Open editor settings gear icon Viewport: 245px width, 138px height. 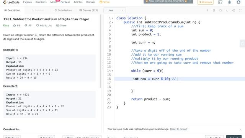(x=234, y=10)
